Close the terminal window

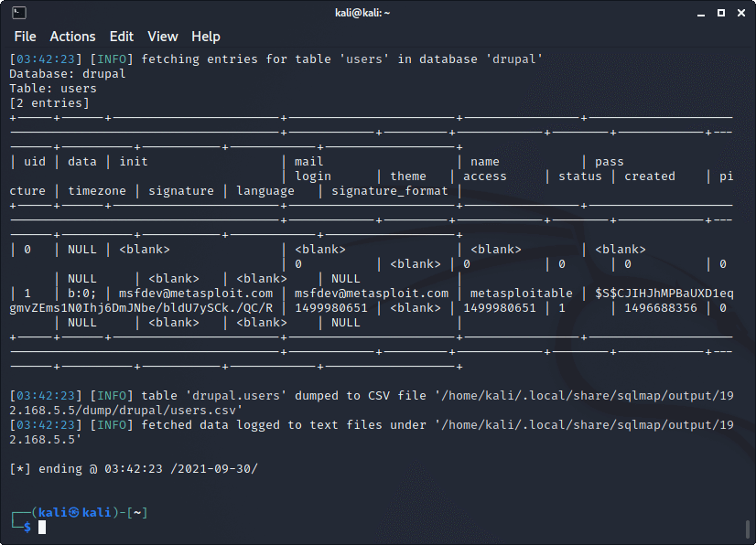click(x=741, y=13)
